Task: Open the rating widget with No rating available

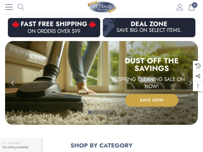Action: pyautogui.click(x=21, y=145)
